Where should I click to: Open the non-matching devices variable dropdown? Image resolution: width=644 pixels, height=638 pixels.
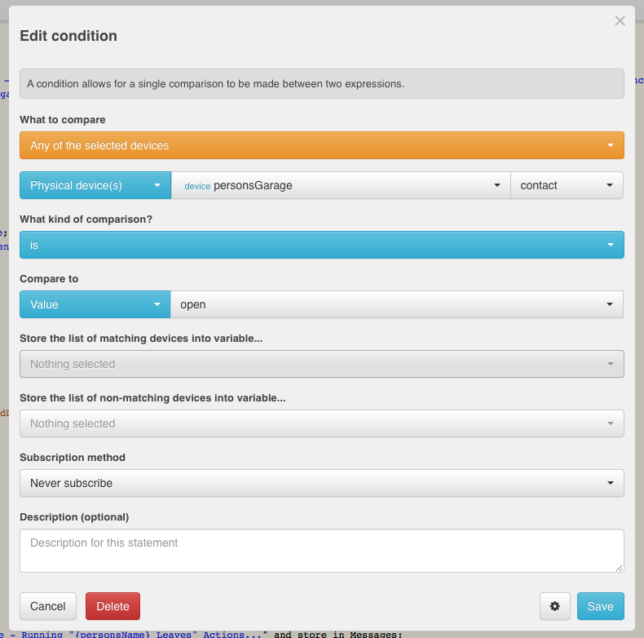pyautogui.click(x=321, y=423)
